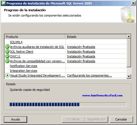This screenshot has width=137, height=125.
Task: Open the OWC11 product link
Action: pyautogui.click(x=15, y=56)
